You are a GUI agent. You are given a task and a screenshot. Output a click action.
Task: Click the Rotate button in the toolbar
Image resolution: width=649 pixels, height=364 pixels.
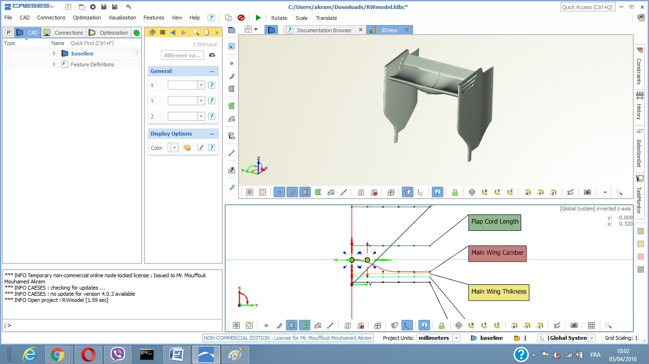tap(279, 18)
